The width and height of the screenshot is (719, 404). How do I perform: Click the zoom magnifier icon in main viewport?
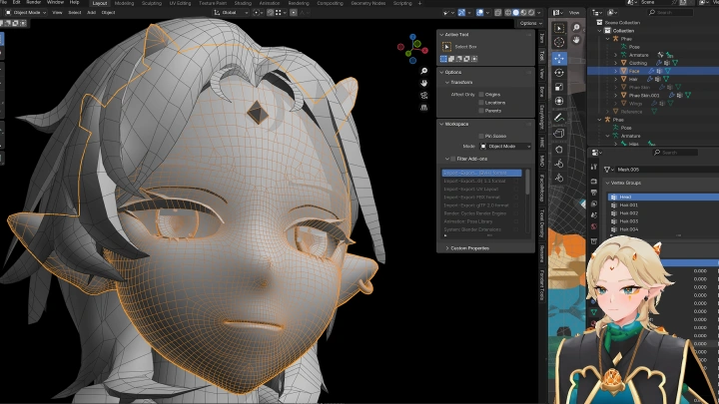pos(424,71)
